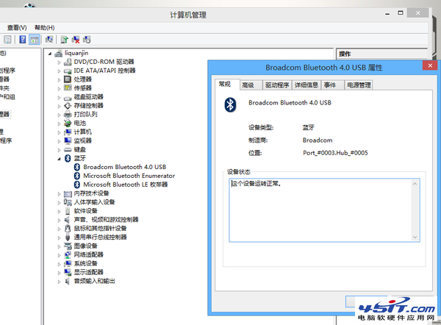This screenshot has width=441, height=325.
Task: Expand the 人体学输入设备 node
Action: coord(59,203)
